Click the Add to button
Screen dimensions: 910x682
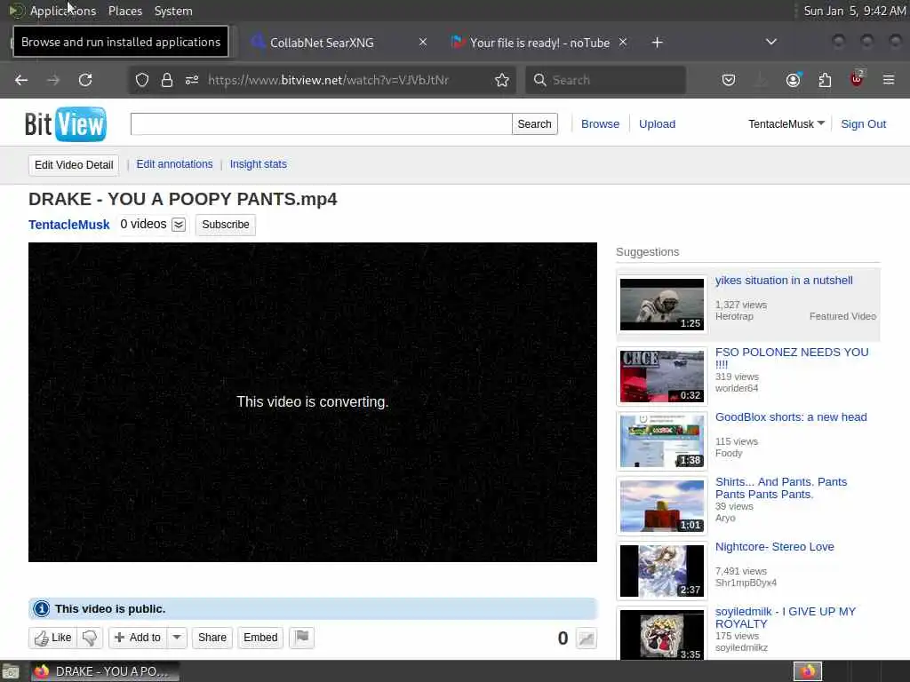click(x=138, y=638)
